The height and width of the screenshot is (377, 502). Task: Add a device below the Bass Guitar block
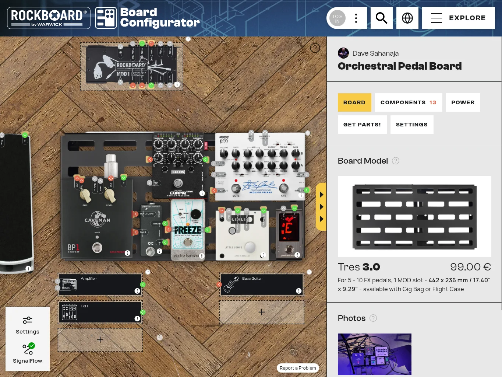pyautogui.click(x=262, y=312)
